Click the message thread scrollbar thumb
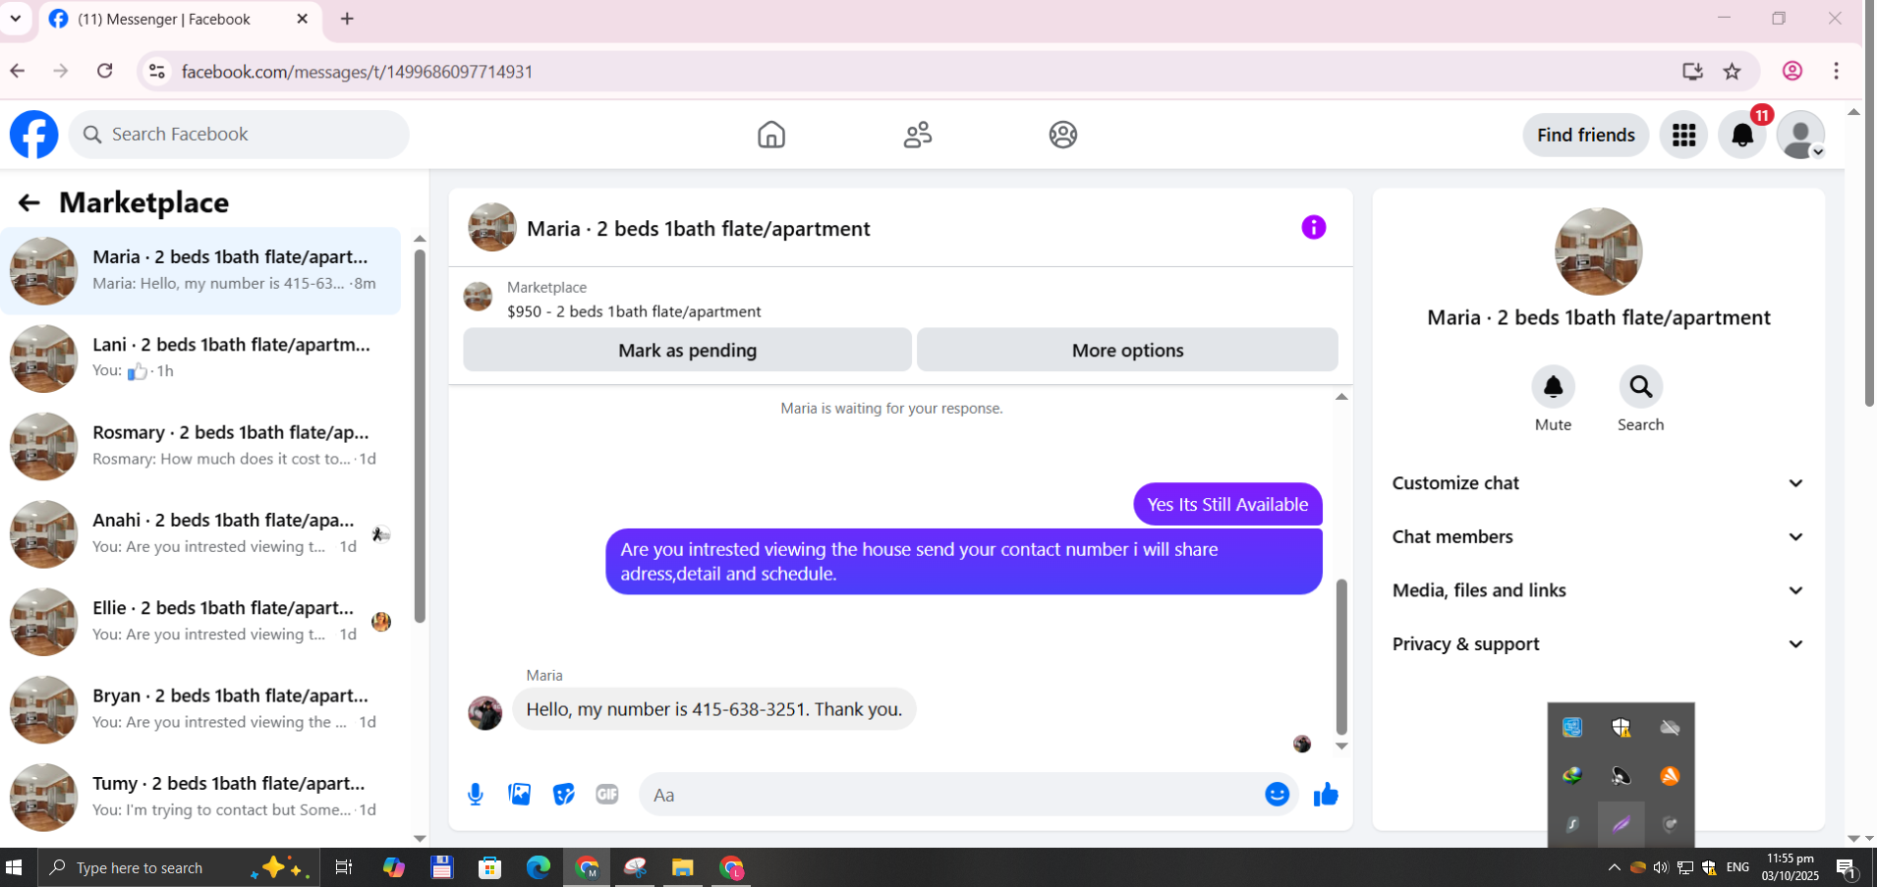This screenshot has width=1877, height=887. tap(1341, 656)
